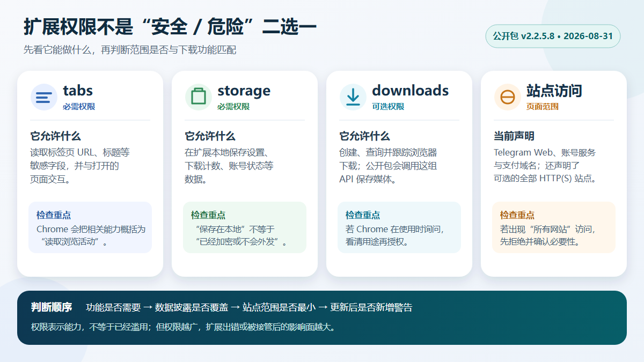Click the 页面范围 label
The image size is (644, 362).
pos(543,107)
